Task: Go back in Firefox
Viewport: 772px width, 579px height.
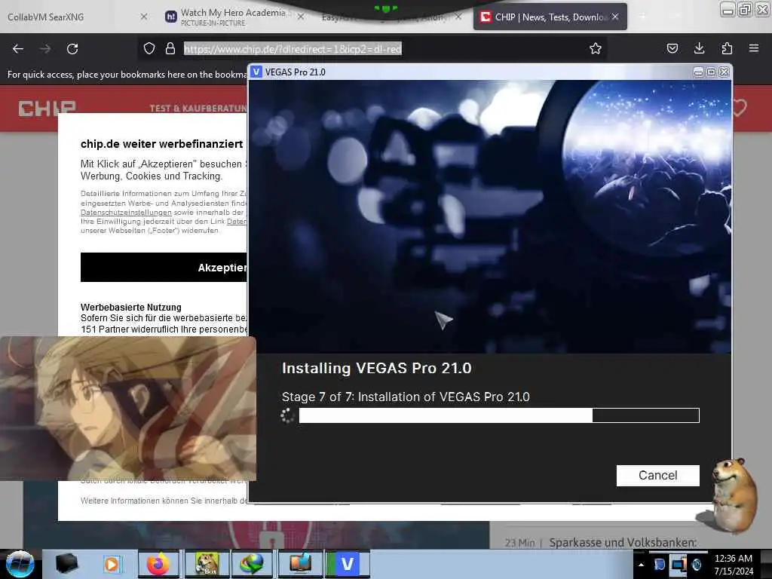Action: [x=18, y=49]
